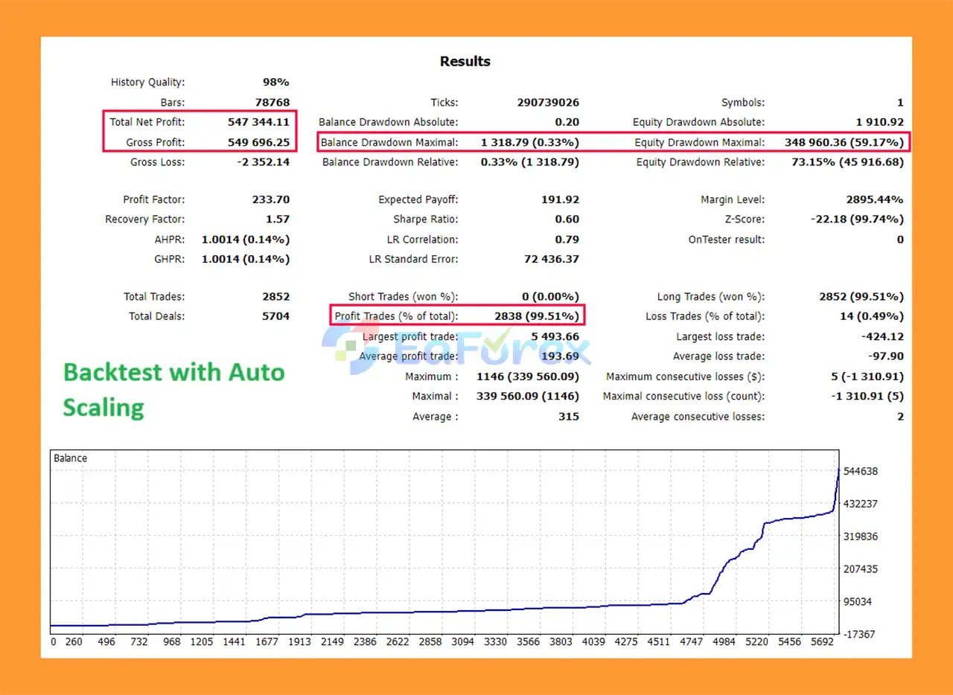
Task: Click the Z-Score value -22.18 (99.74%)
Action: [x=857, y=220]
